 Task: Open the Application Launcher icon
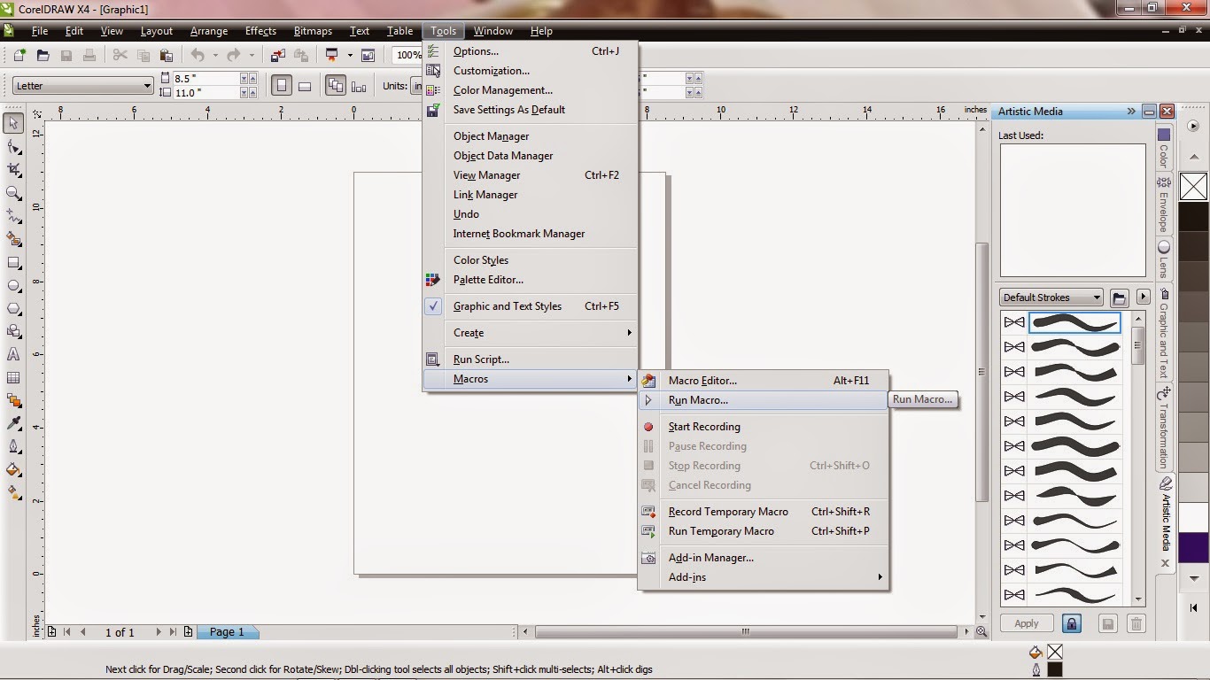tap(333, 55)
